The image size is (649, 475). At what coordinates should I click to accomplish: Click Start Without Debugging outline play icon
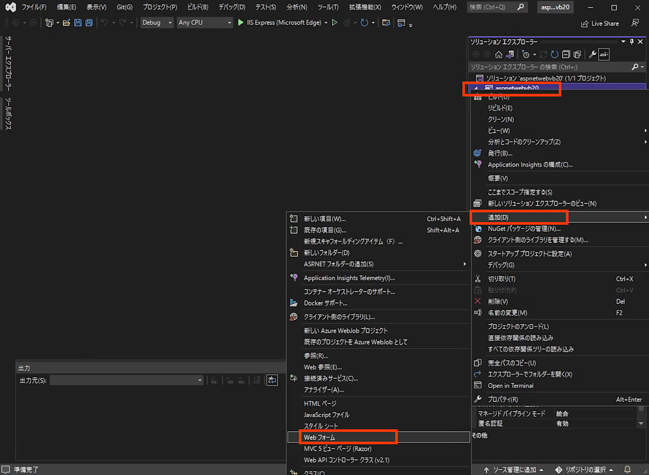tap(335, 23)
